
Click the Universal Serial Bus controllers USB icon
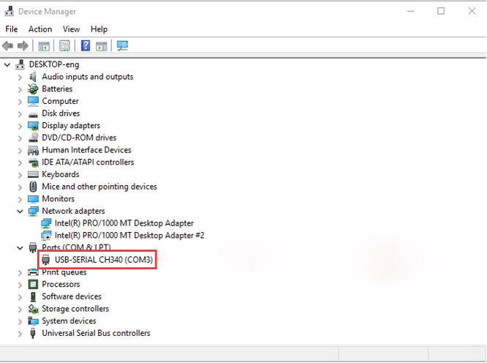(33, 333)
